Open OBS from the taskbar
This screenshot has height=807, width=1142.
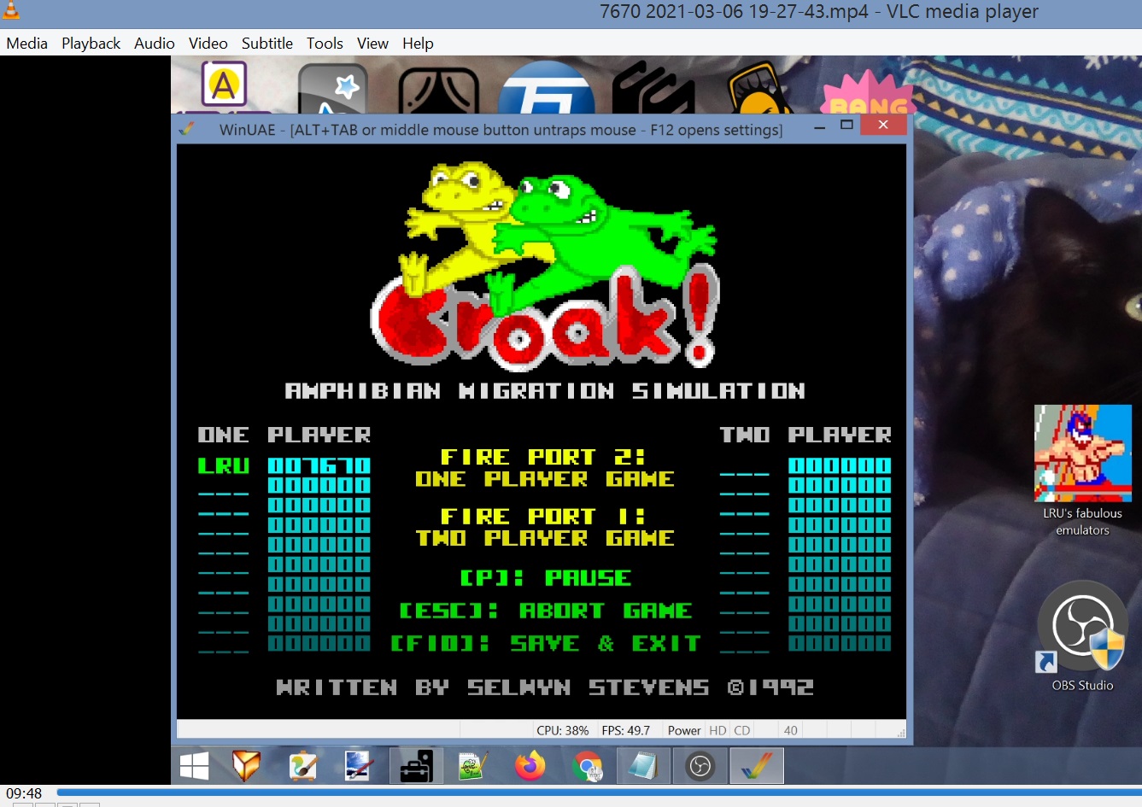tap(700, 766)
